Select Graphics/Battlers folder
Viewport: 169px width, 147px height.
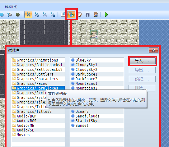(38, 74)
